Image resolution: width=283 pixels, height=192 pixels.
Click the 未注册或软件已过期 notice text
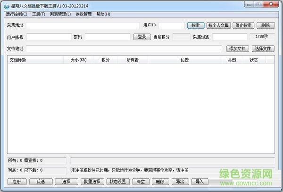pos(130,170)
